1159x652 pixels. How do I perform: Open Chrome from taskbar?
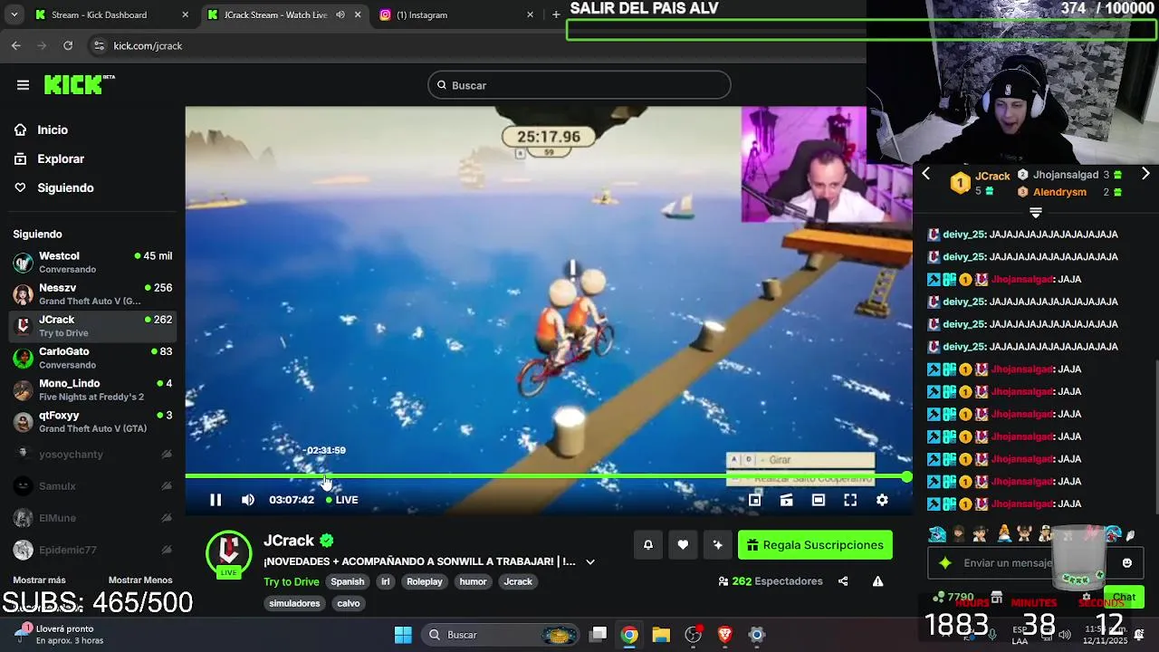point(629,635)
